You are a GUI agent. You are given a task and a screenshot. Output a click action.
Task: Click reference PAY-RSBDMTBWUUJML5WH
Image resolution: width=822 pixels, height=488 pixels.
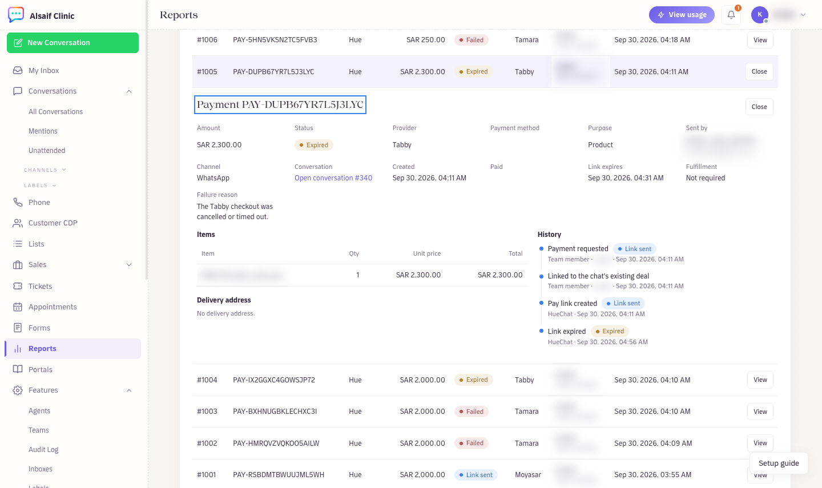tap(279, 475)
